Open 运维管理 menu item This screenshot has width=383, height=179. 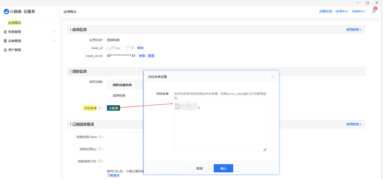click(15, 41)
